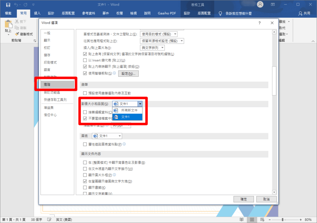Enable pen select and interact by default
This screenshot has height=223, width=317.
pyautogui.click(x=85, y=93)
